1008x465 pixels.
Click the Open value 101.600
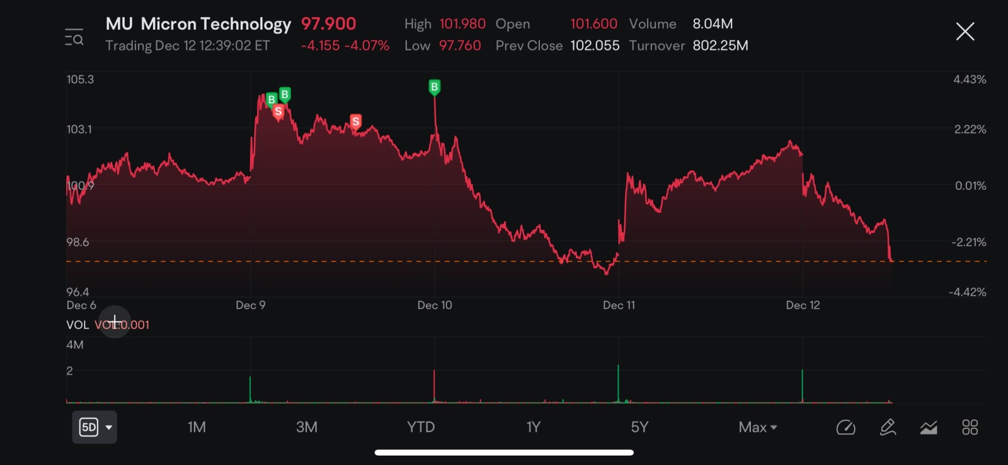pyautogui.click(x=593, y=24)
